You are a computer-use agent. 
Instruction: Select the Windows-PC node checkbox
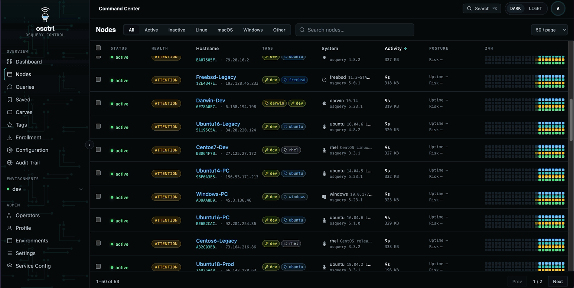tap(98, 196)
